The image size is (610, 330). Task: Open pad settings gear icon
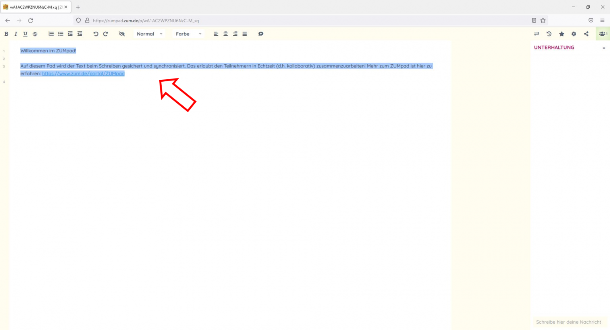tap(574, 34)
